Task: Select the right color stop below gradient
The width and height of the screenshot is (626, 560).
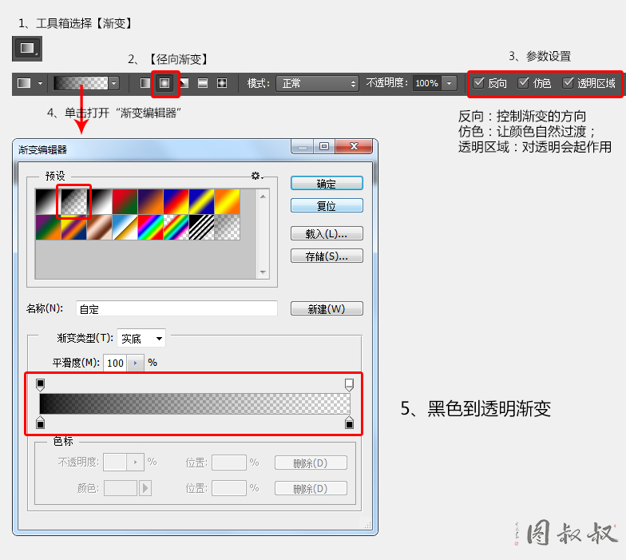Action: [349, 423]
